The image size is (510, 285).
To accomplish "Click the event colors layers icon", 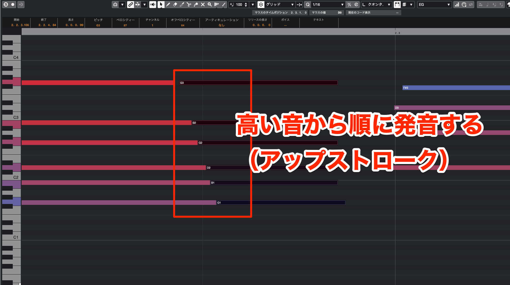I will [x=405, y=4].
